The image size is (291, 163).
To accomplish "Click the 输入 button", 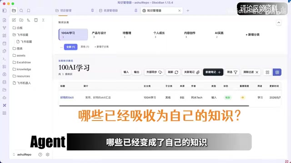I will click(x=126, y=72).
